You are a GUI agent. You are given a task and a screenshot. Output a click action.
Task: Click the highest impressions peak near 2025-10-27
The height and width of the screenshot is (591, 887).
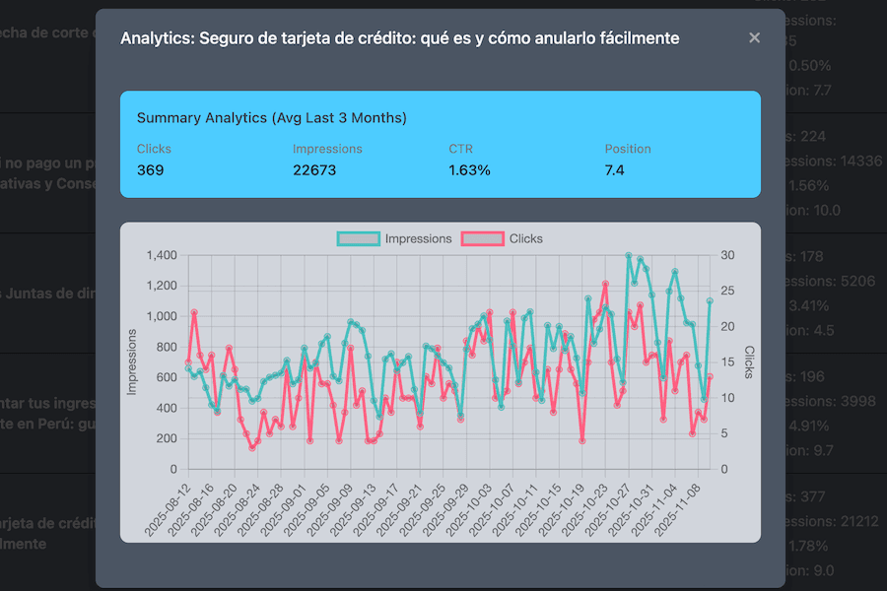click(x=629, y=255)
